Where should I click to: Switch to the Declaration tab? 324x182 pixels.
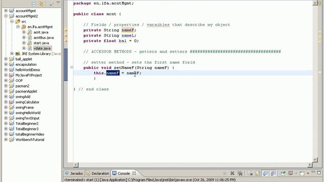tap(98, 173)
